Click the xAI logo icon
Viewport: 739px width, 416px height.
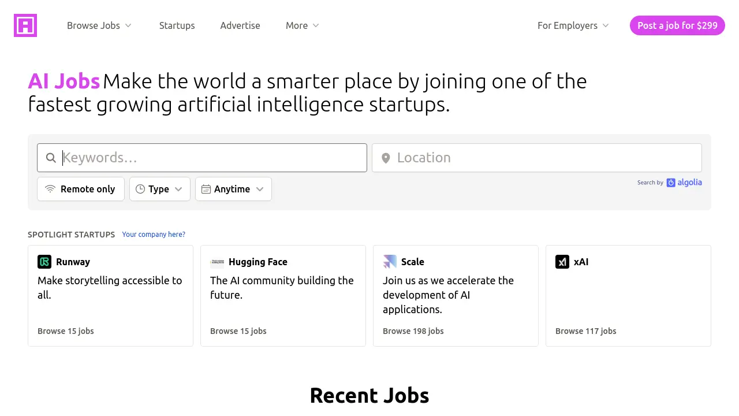coord(562,262)
